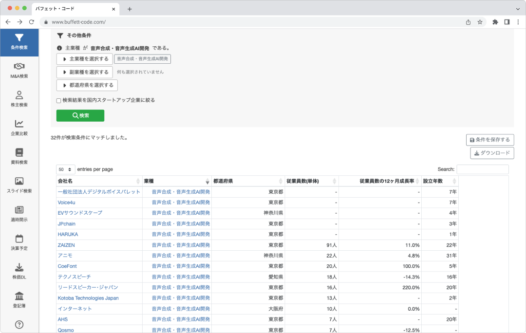Expand the 都道府県を選択する prefecture selector
Image resolution: width=526 pixels, height=333 pixels.
click(x=87, y=85)
